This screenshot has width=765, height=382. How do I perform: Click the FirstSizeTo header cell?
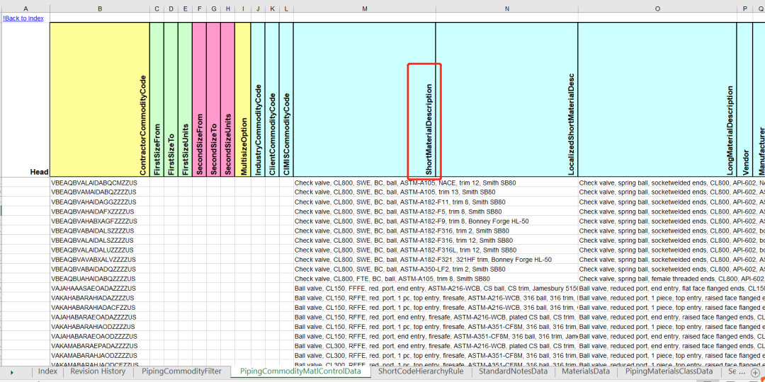171,100
